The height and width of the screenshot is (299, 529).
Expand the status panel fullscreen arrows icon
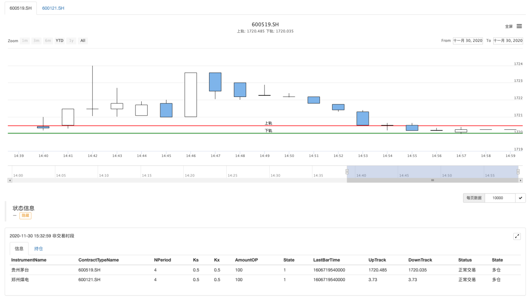[517, 236]
